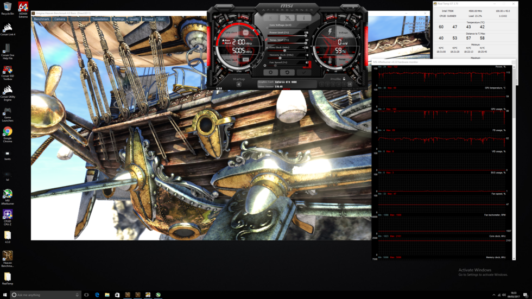The image size is (532, 299).
Task: Open the Corsair One Help File icon
Action: [8, 52]
